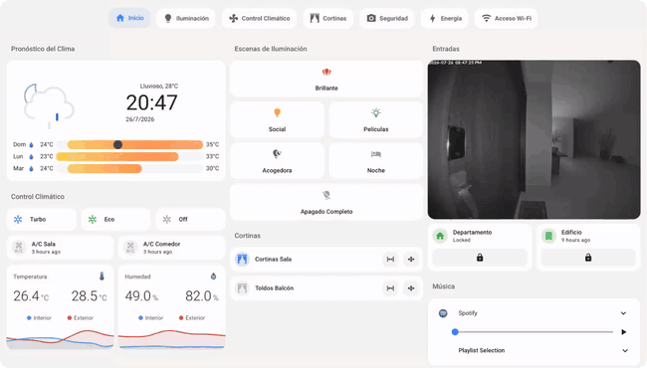
Task: Click the Interior temperature legend item
Action: [39, 317]
